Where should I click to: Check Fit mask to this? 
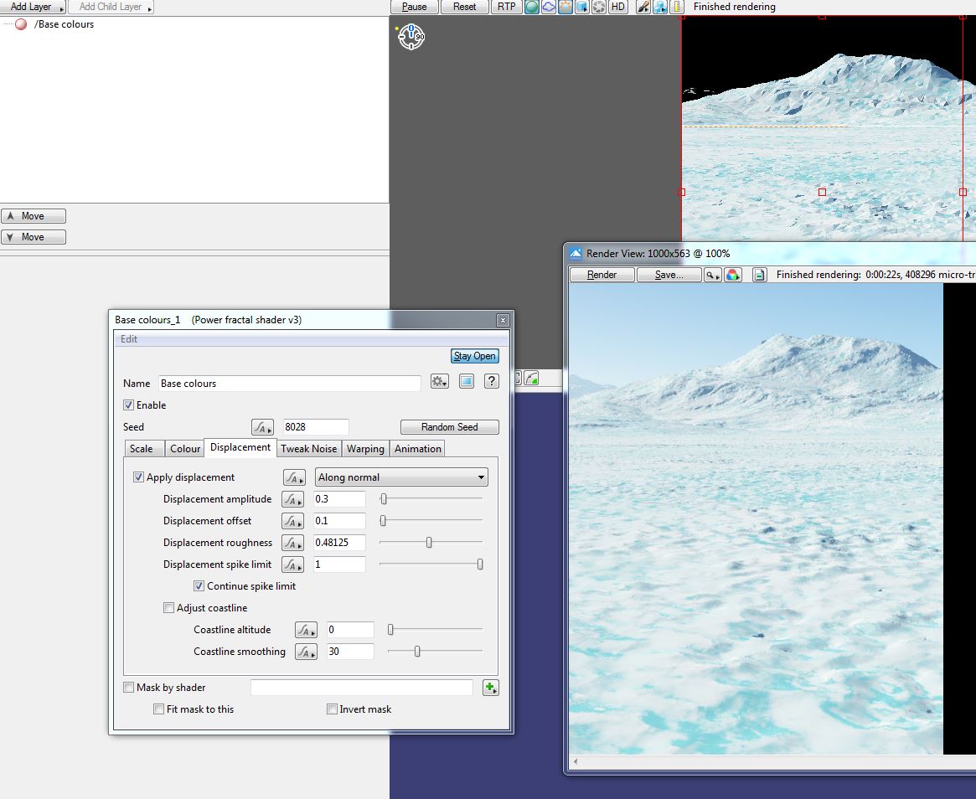pyautogui.click(x=158, y=709)
